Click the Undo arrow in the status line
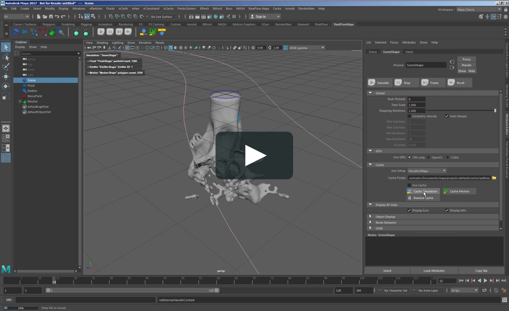The height and width of the screenshot is (311, 509). coord(57,17)
